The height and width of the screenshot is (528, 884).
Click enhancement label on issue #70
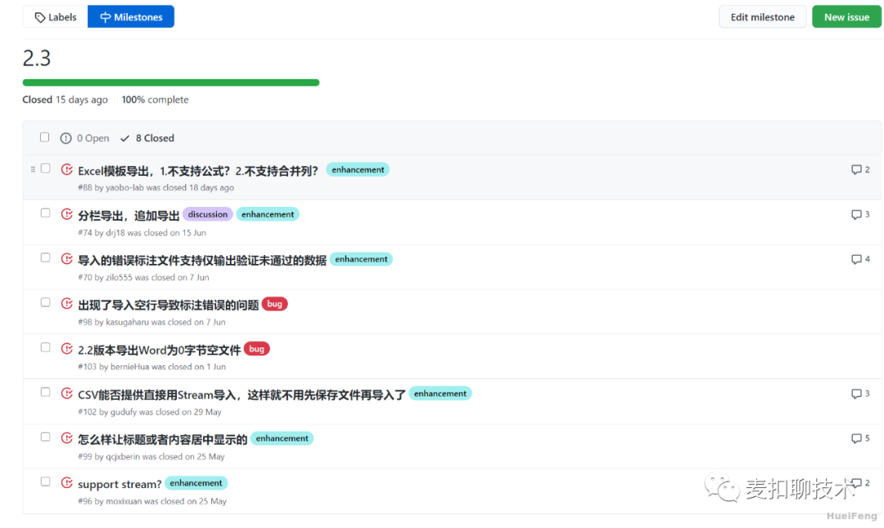(x=362, y=259)
